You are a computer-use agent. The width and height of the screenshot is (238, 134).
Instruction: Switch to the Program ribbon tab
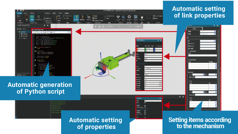point(47,13)
